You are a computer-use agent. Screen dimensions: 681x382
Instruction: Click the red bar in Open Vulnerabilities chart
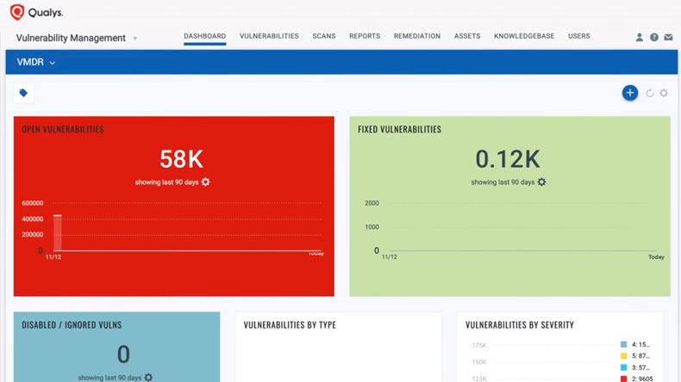(x=58, y=232)
